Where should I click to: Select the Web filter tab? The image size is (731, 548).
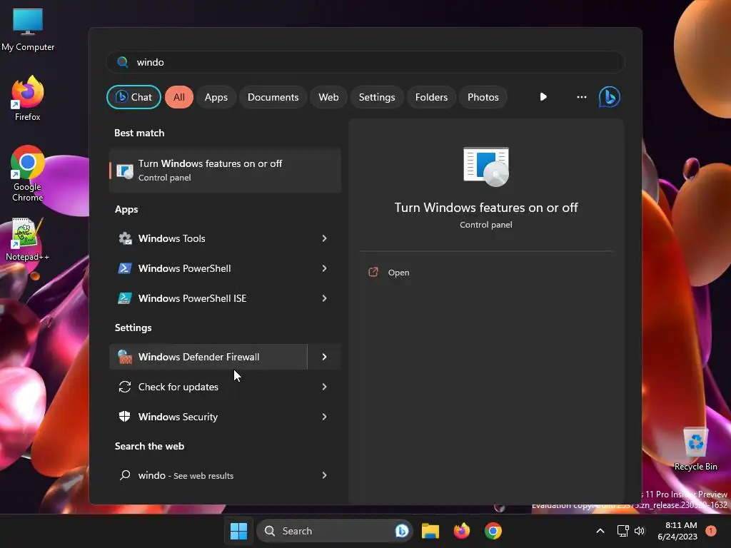328,97
